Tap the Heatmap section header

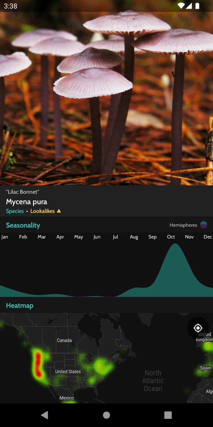(20, 306)
